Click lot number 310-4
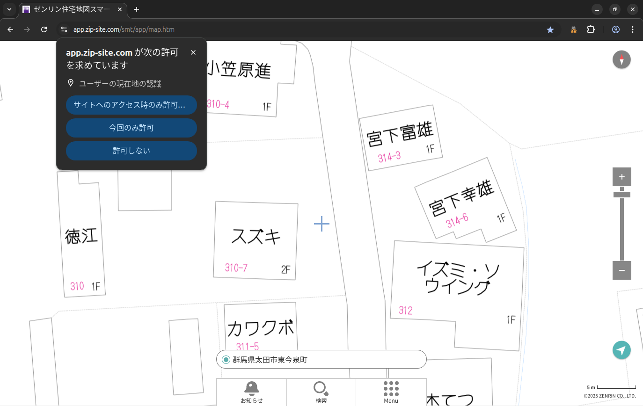This screenshot has width=643, height=406. 218,104
